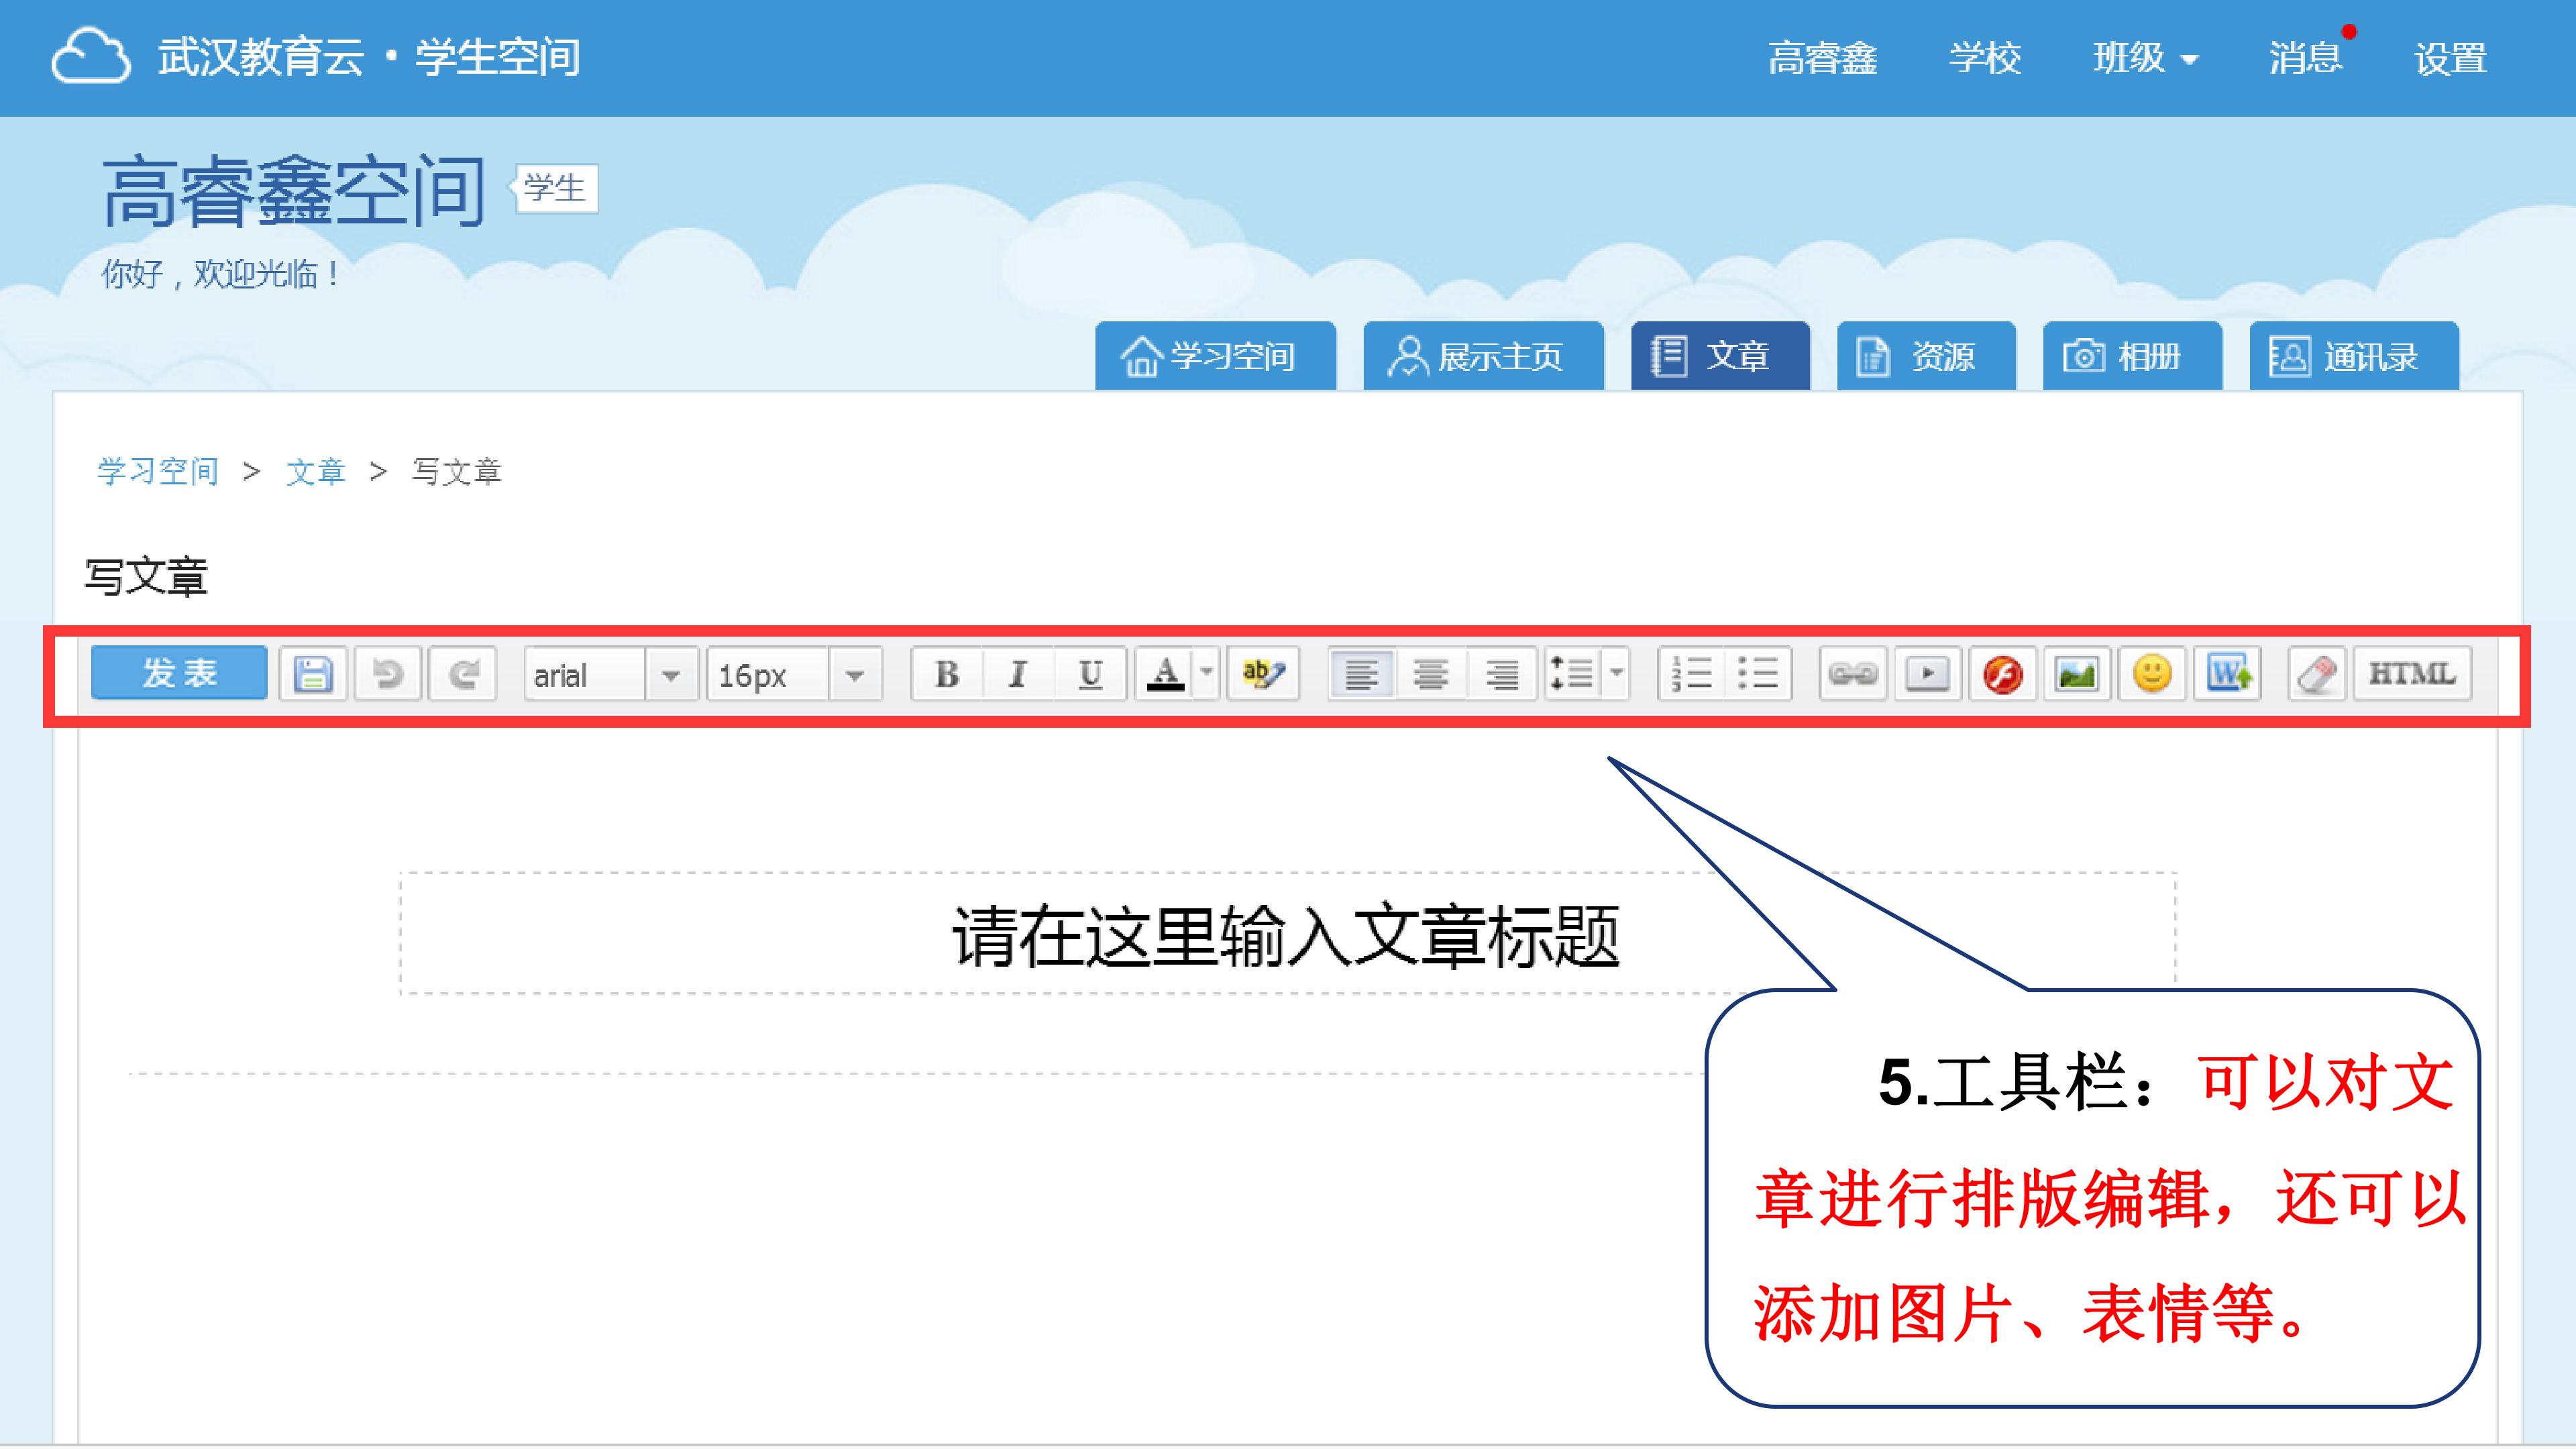Viewport: 2576px width, 1449px height.
Task: Open the smiley emoticon picker
Action: pos(2152,674)
